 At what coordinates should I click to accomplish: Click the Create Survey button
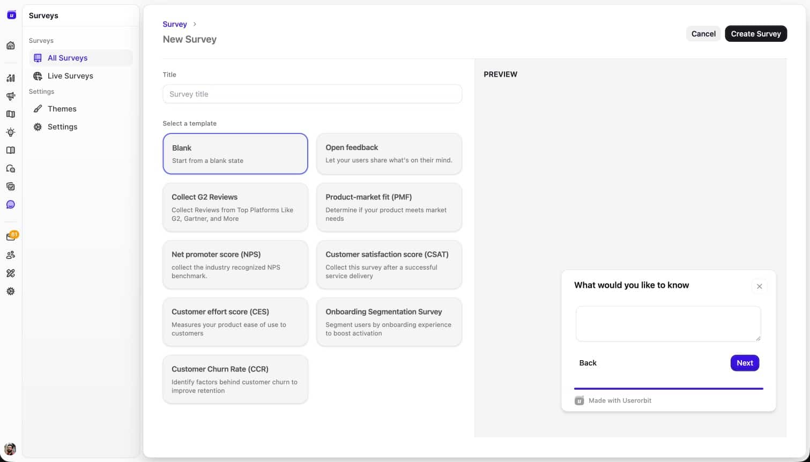click(x=756, y=33)
